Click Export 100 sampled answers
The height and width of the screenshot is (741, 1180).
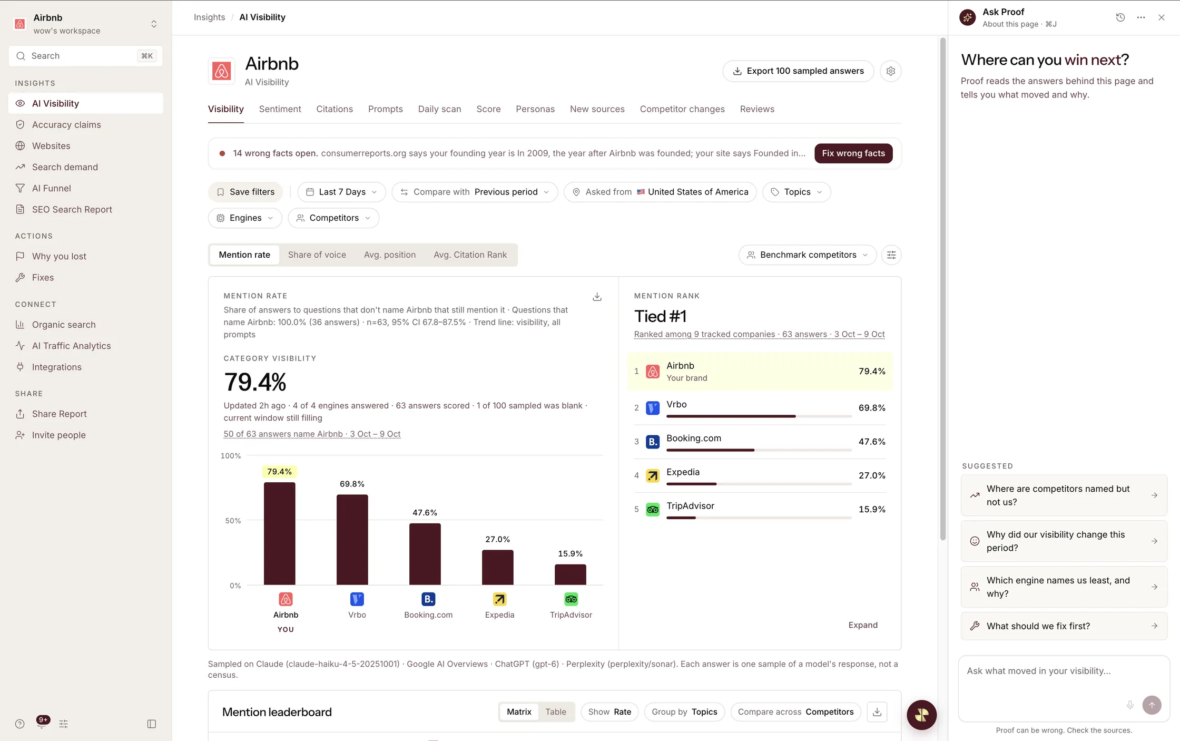point(798,71)
